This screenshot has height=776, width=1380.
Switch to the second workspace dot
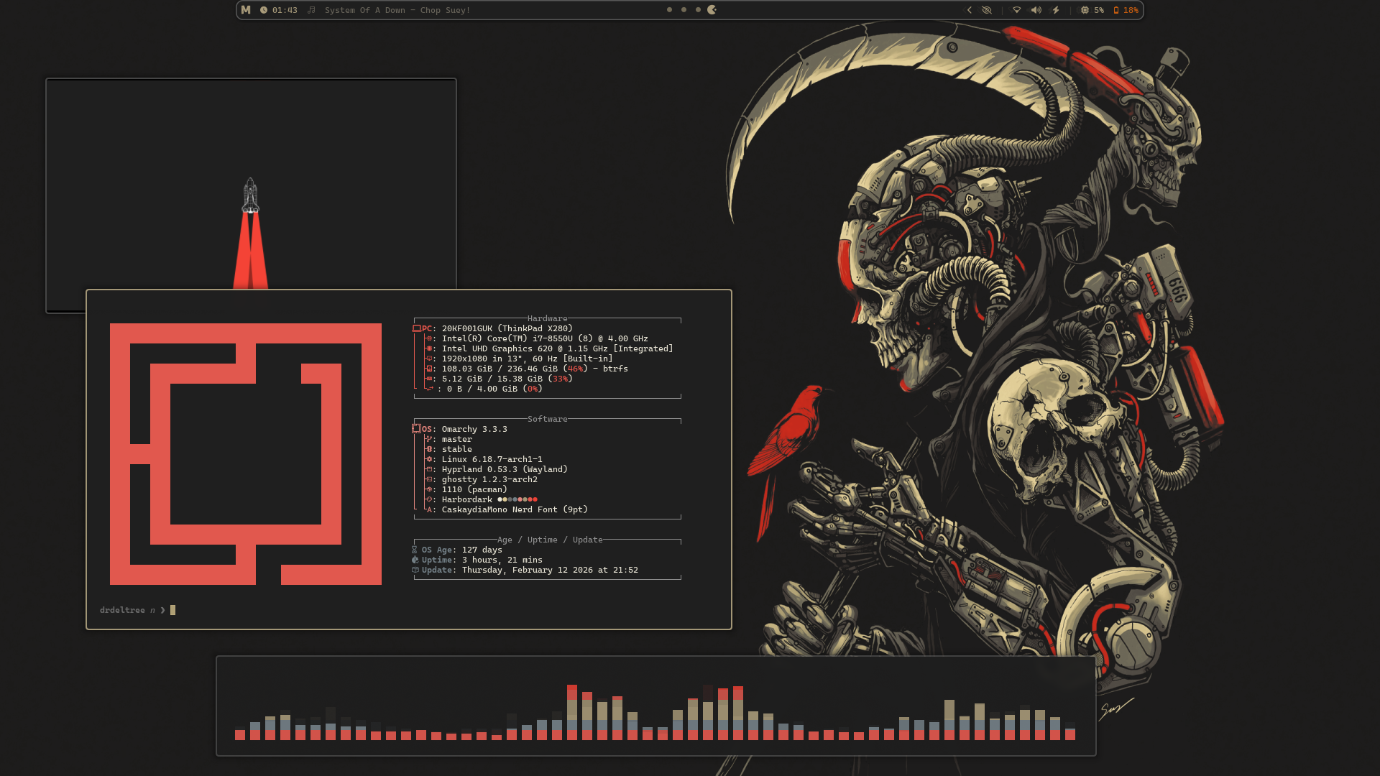pos(684,10)
